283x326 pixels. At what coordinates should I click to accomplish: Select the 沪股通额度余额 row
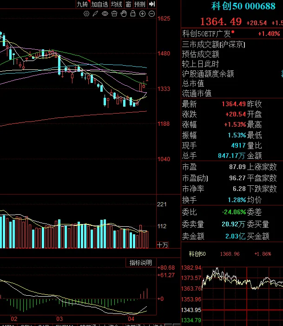[208, 74]
